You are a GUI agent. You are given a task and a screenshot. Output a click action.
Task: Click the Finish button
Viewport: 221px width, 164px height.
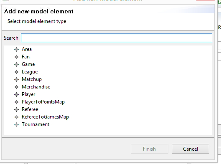click(150, 149)
